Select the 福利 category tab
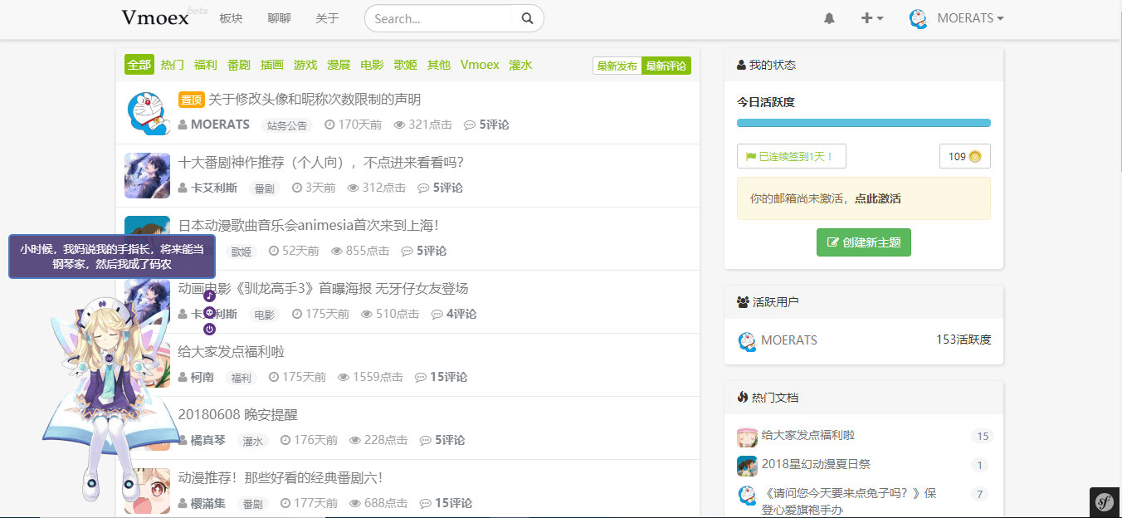The image size is (1122, 518). pyautogui.click(x=206, y=65)
